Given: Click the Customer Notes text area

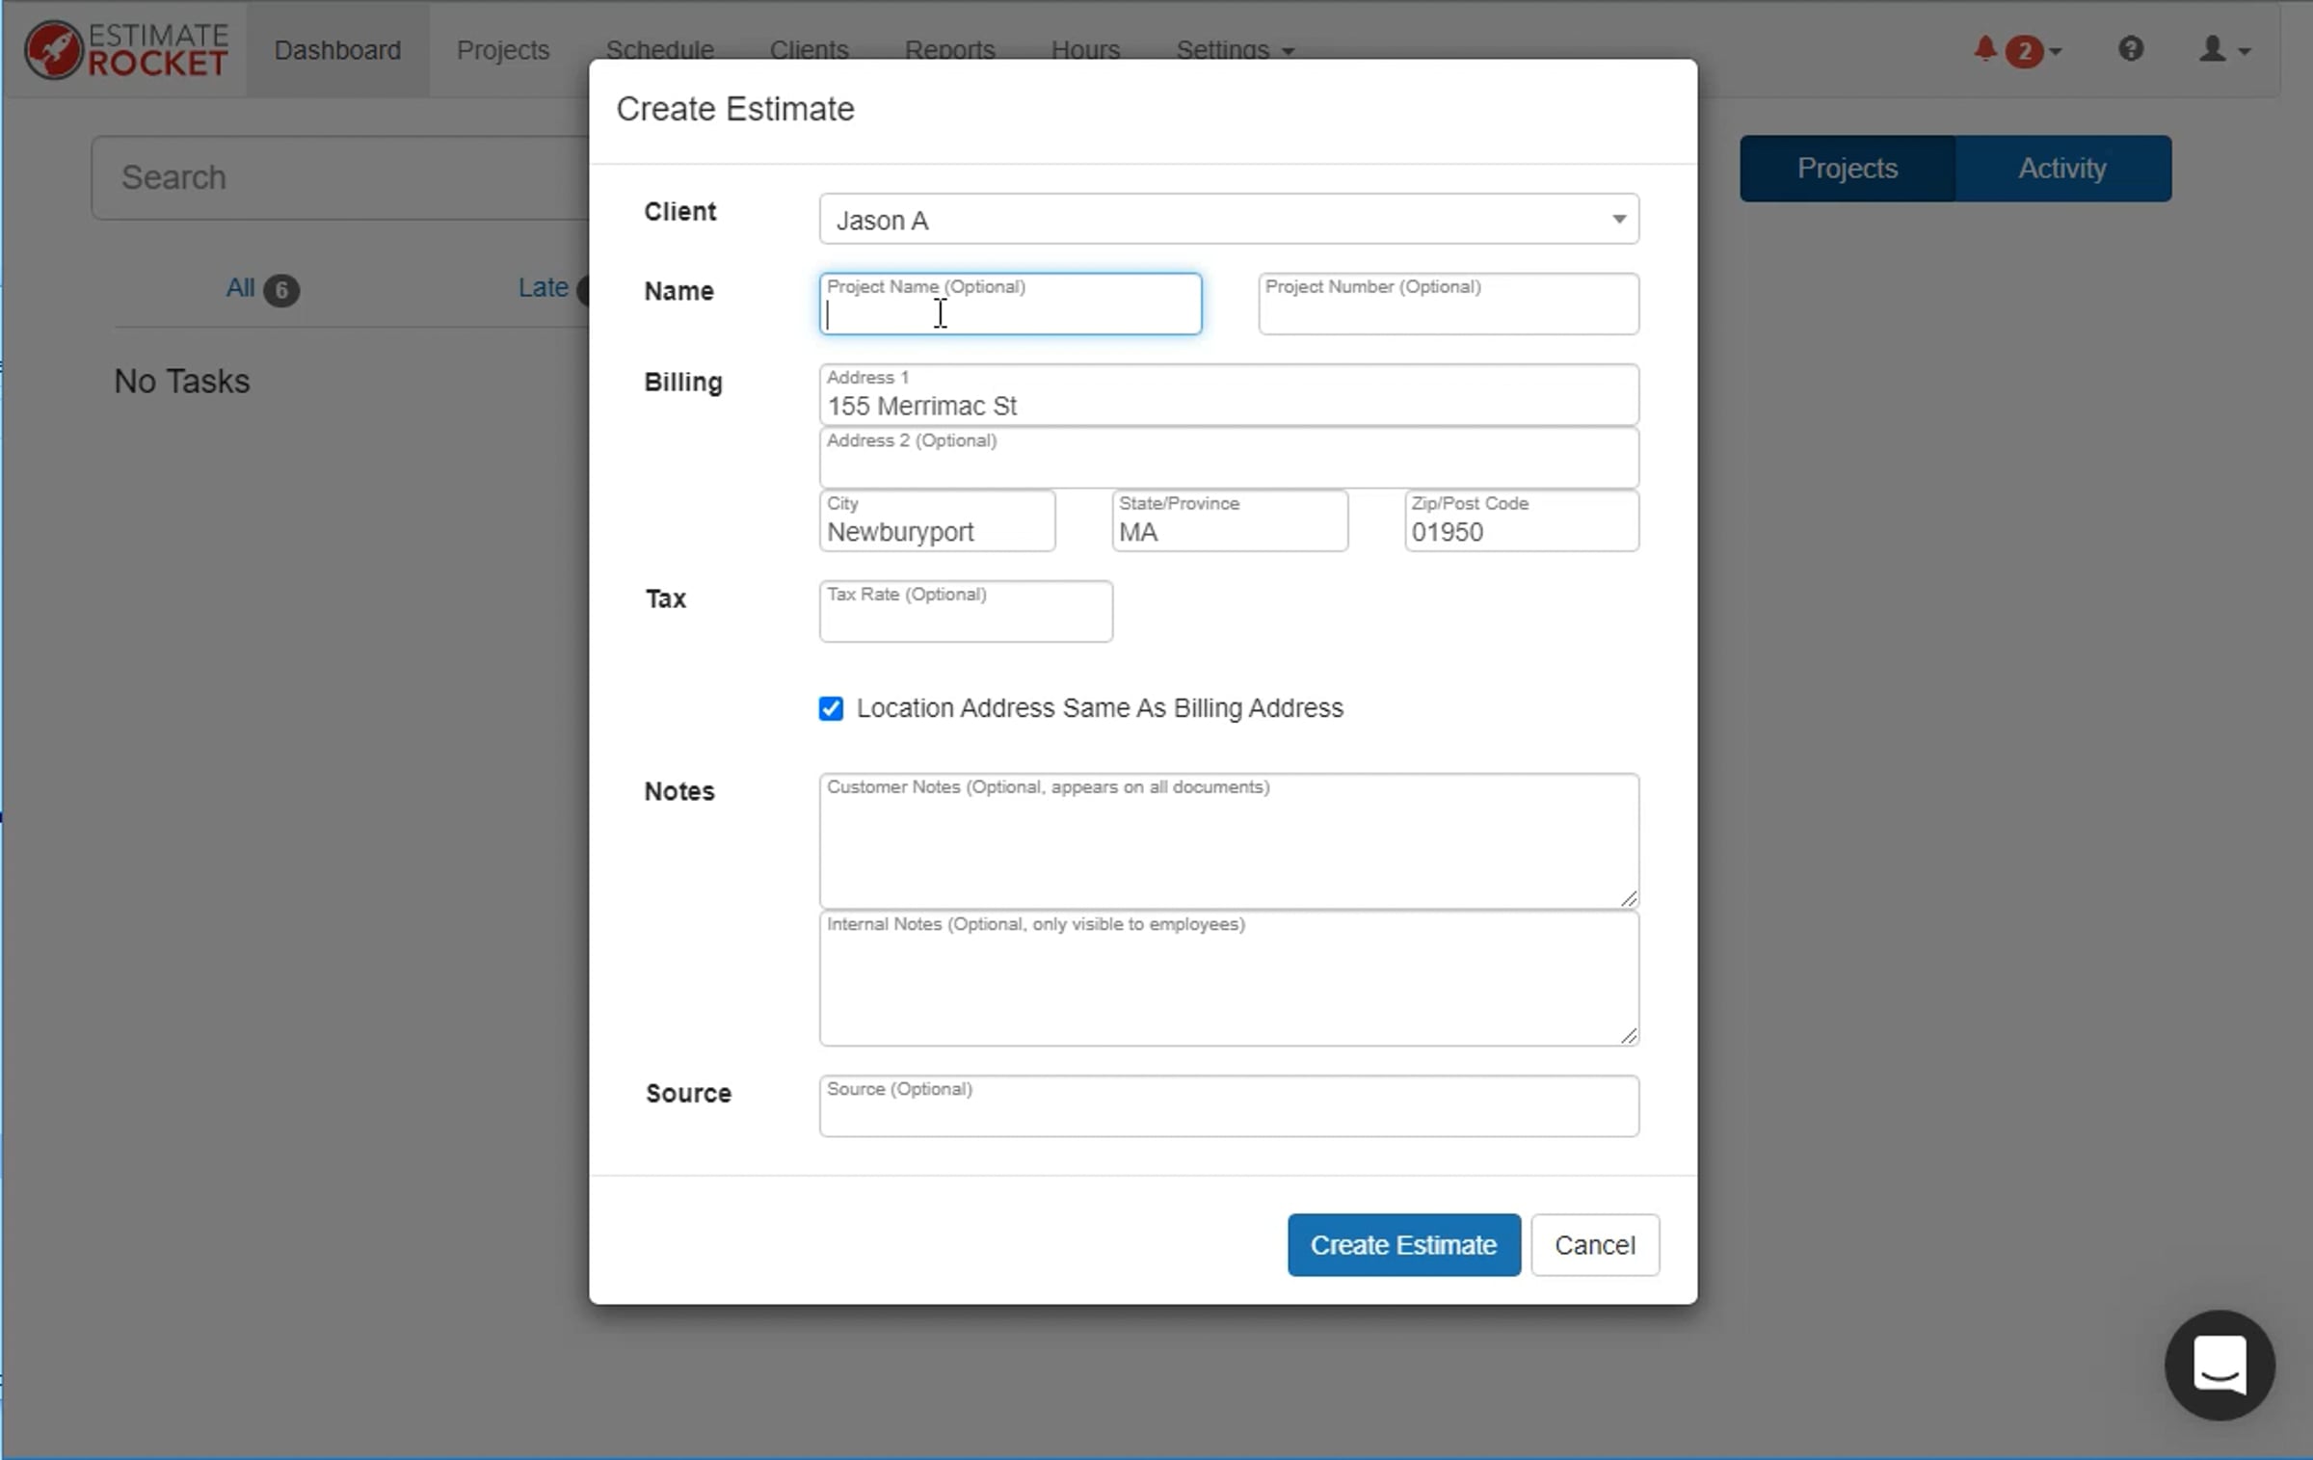Looking at the screenshot, I should click(1229, 840).
